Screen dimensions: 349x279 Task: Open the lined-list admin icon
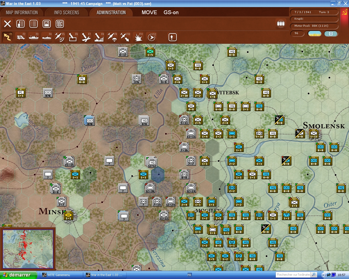click(34, 24)
